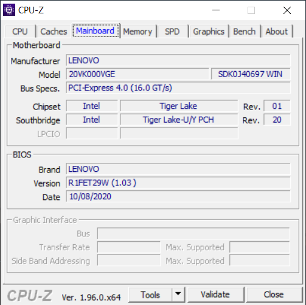Select the Mainboard tab

tap(96, 31)
